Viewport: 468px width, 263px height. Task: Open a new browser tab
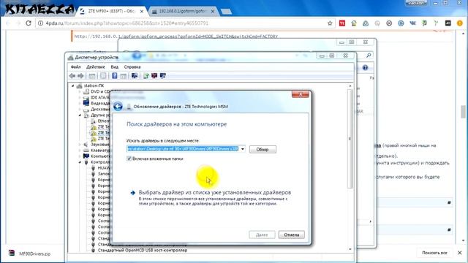(226, 12)
